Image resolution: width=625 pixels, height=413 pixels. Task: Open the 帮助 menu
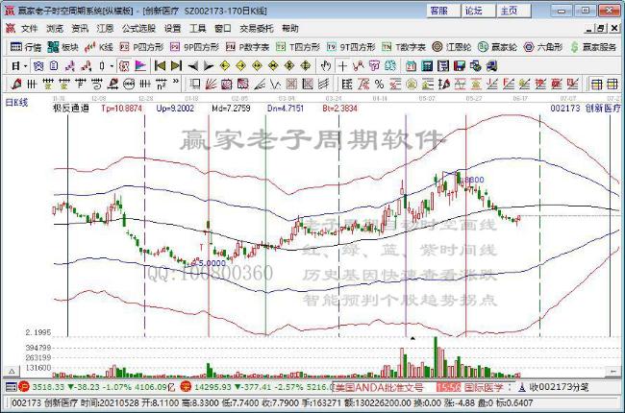(290, 29)
